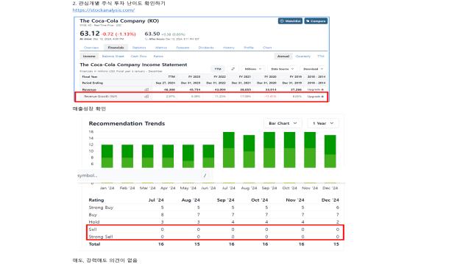Click the Upgrade lock in Revenue row
The image size is (471, 264).
(x=316, y=89)
